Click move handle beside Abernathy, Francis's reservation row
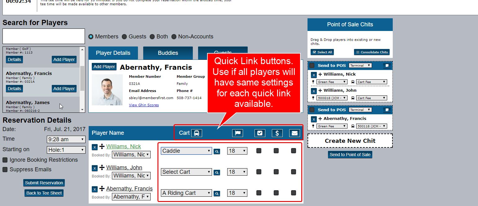The image size is (478, 206). click(x=102, y=189)
